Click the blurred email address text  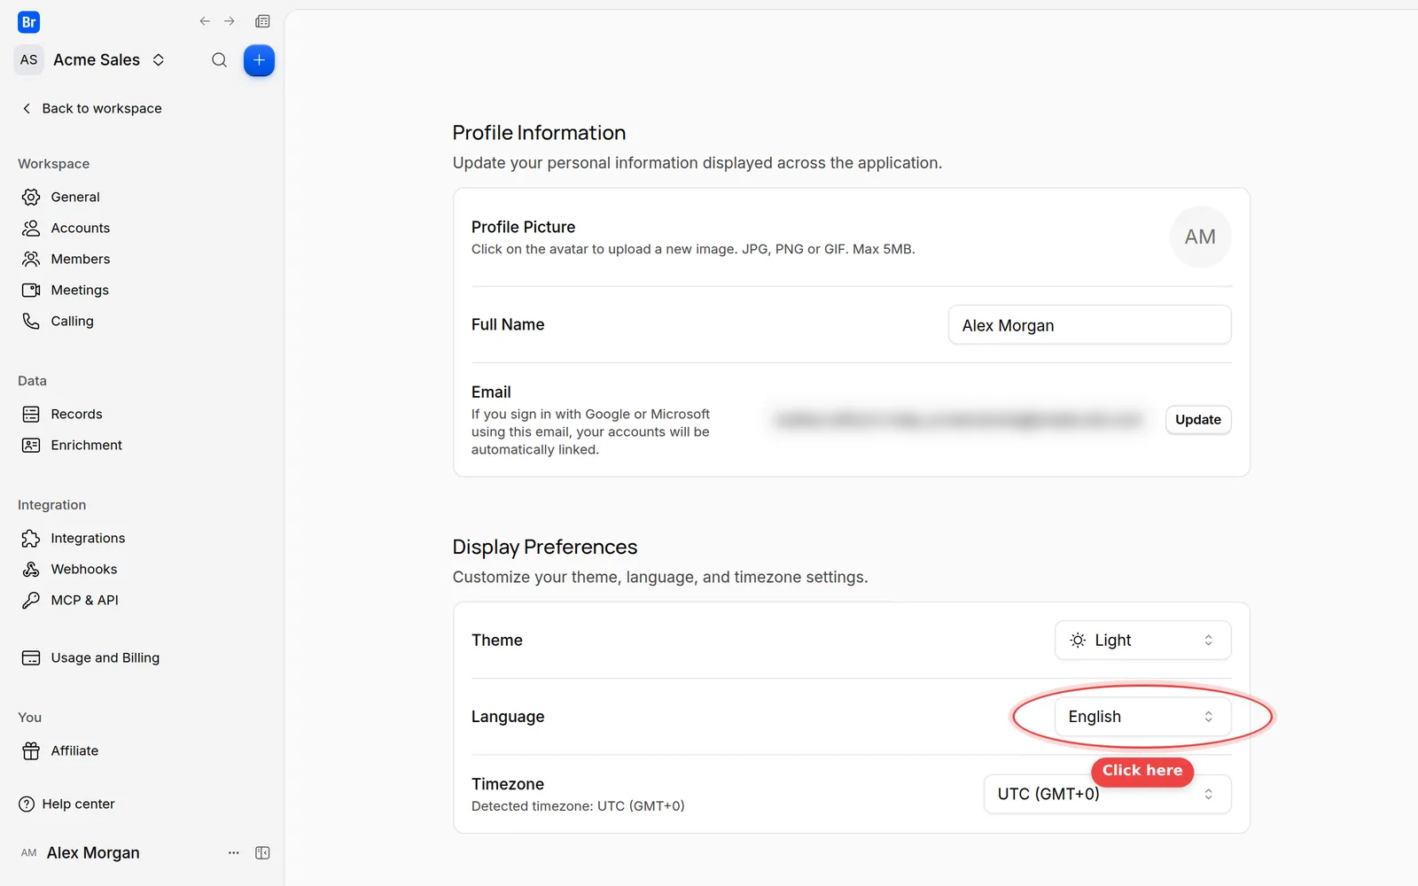click(x=958, y=420)
